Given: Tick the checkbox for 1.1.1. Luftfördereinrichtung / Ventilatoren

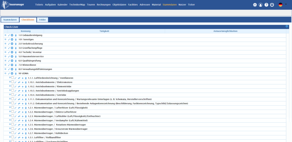Looking at the screenshot, I should (x=13, y=78).
